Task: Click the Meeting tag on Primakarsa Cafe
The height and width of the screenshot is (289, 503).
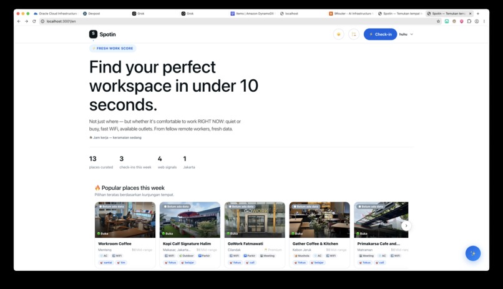Action: (x=366, y=256)
